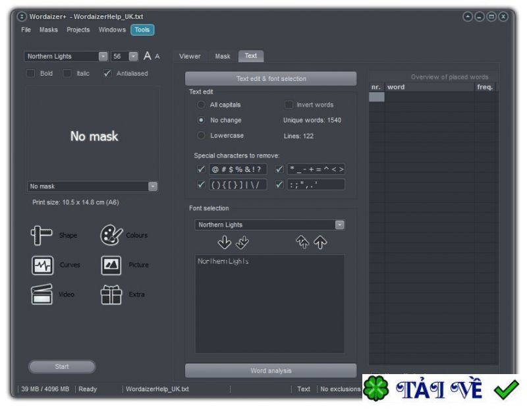
Task: Disable the Antialiased checkbox
Action: click(x=107, y=73)
